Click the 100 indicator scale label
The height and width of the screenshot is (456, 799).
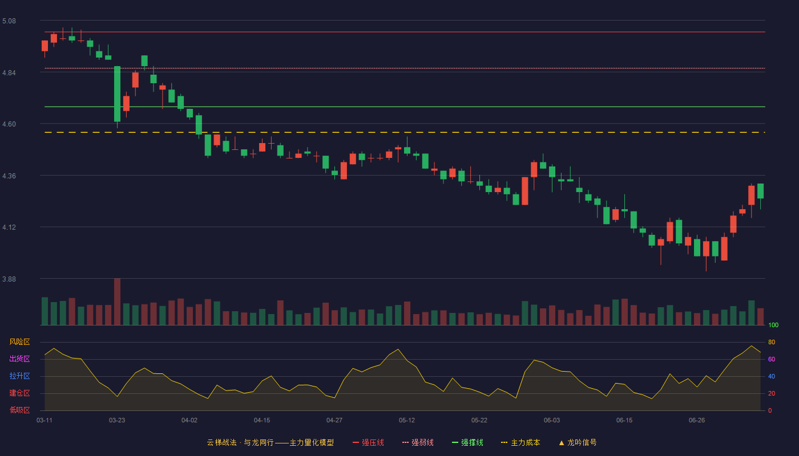click(x=773, y=325)
